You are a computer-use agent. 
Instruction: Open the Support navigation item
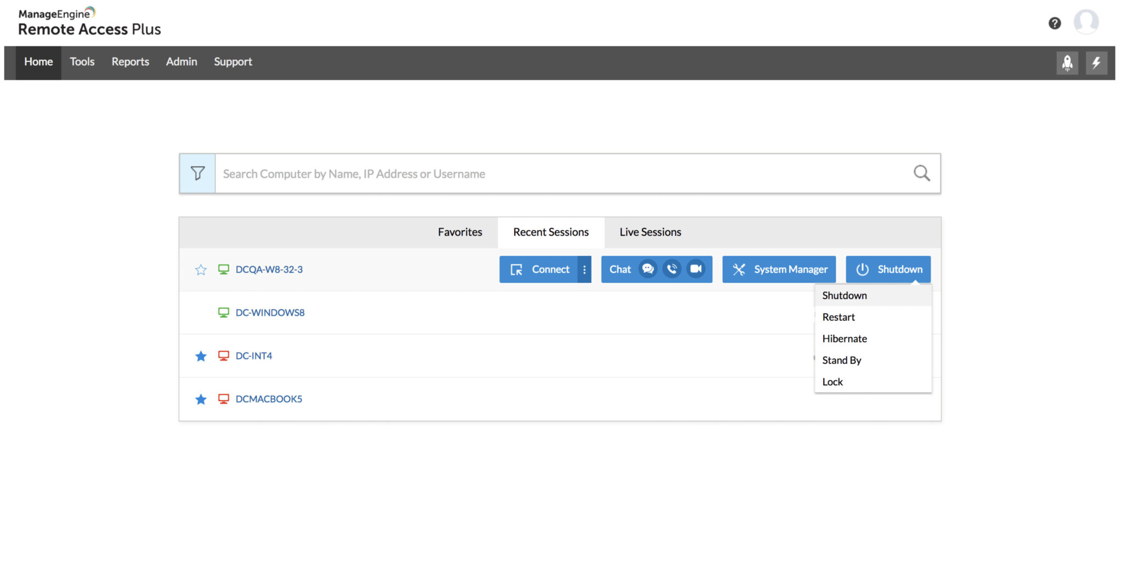click(233, 62)
